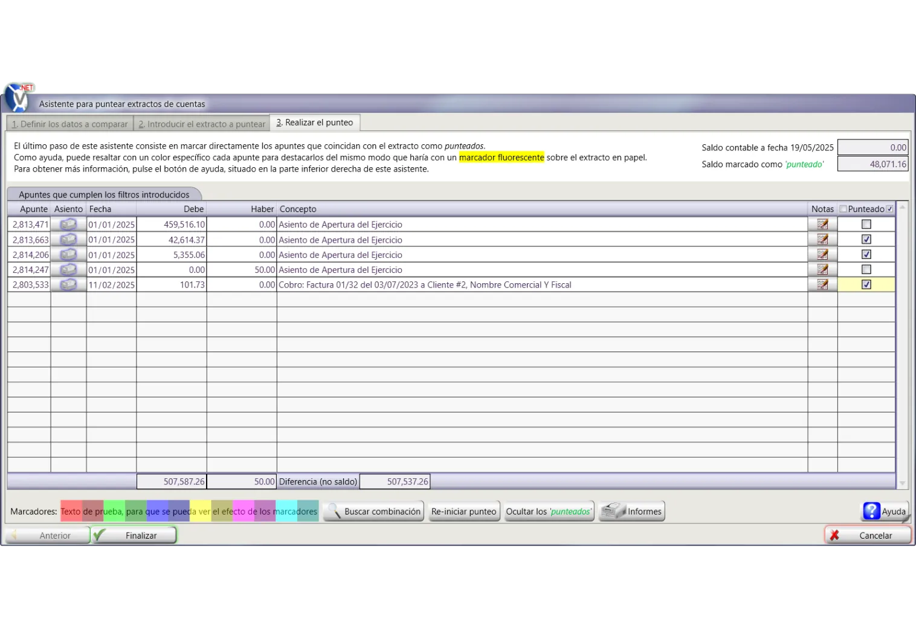Pick the red marker color swatch
Viewport: 916px width, 628px height.
tap(71, 511)
